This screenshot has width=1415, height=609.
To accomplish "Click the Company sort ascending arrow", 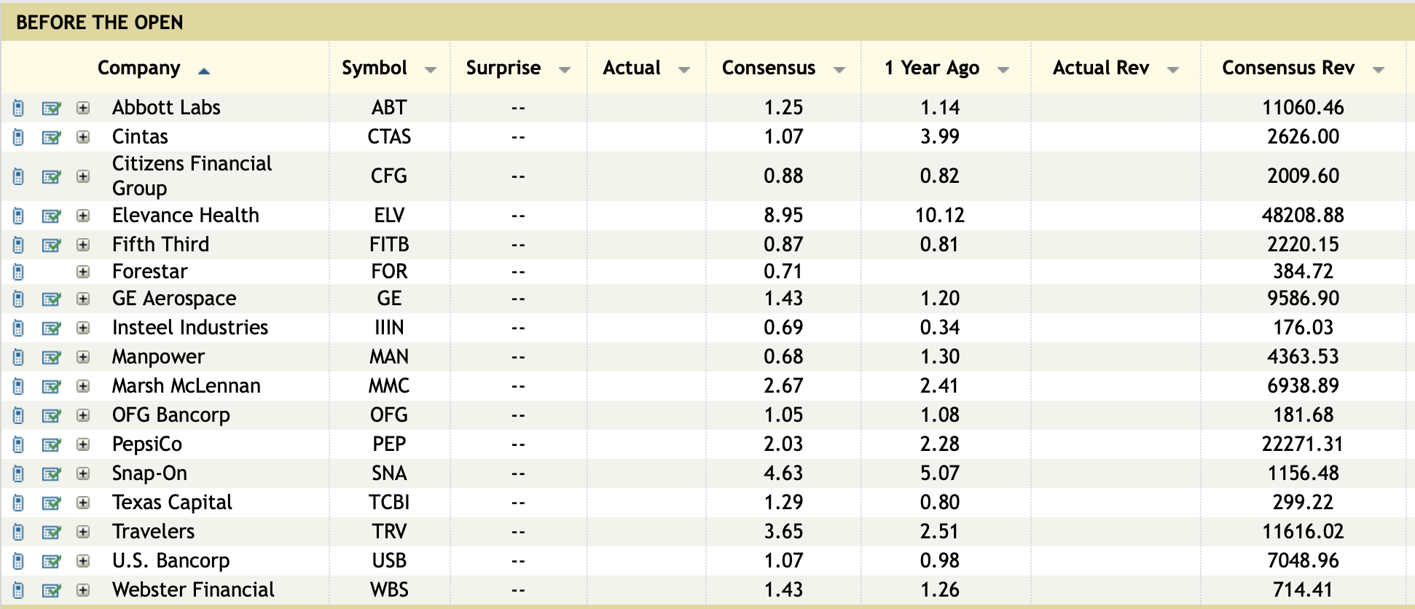I will click(x=204, y=71).
